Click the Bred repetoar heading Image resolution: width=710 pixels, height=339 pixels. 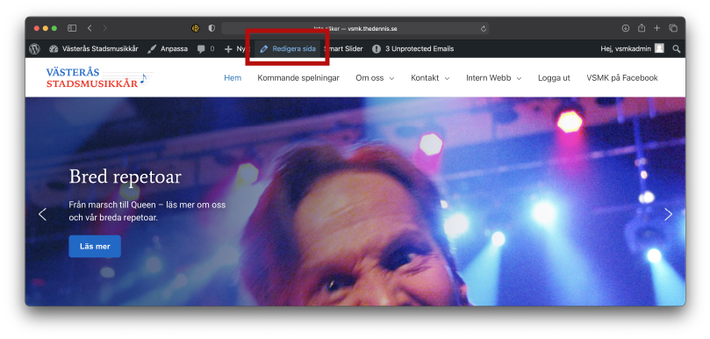point(125,177)
